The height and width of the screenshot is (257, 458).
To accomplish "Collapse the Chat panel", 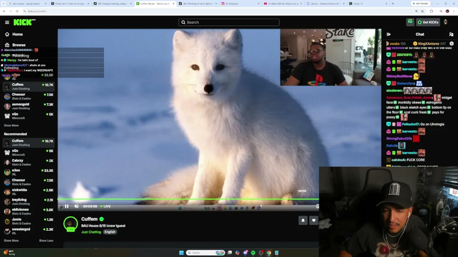I will point(389,34).
